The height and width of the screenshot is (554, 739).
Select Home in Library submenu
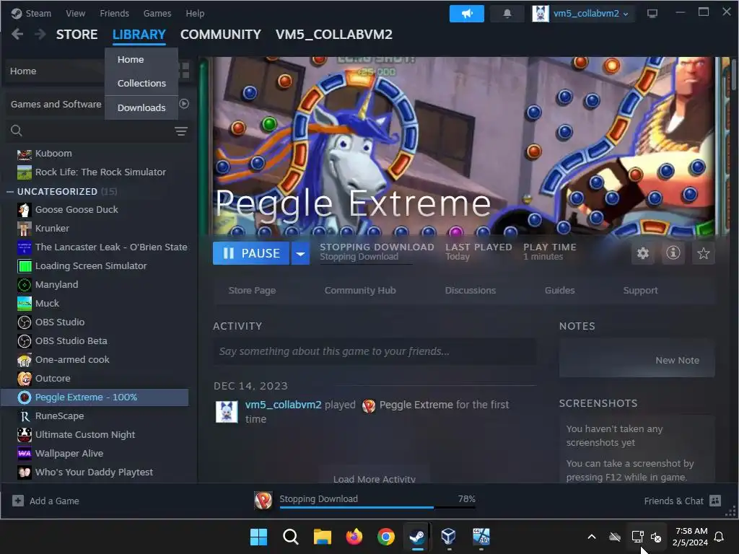point(141,60)
